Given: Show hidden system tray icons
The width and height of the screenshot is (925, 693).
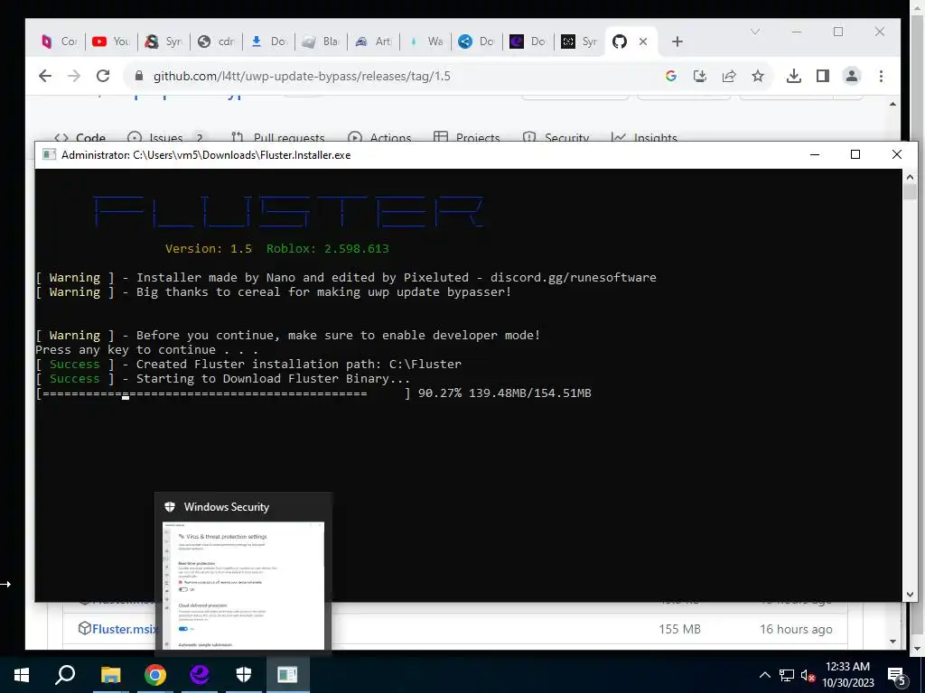Looking at the screenshot, I should coord(764,675).
